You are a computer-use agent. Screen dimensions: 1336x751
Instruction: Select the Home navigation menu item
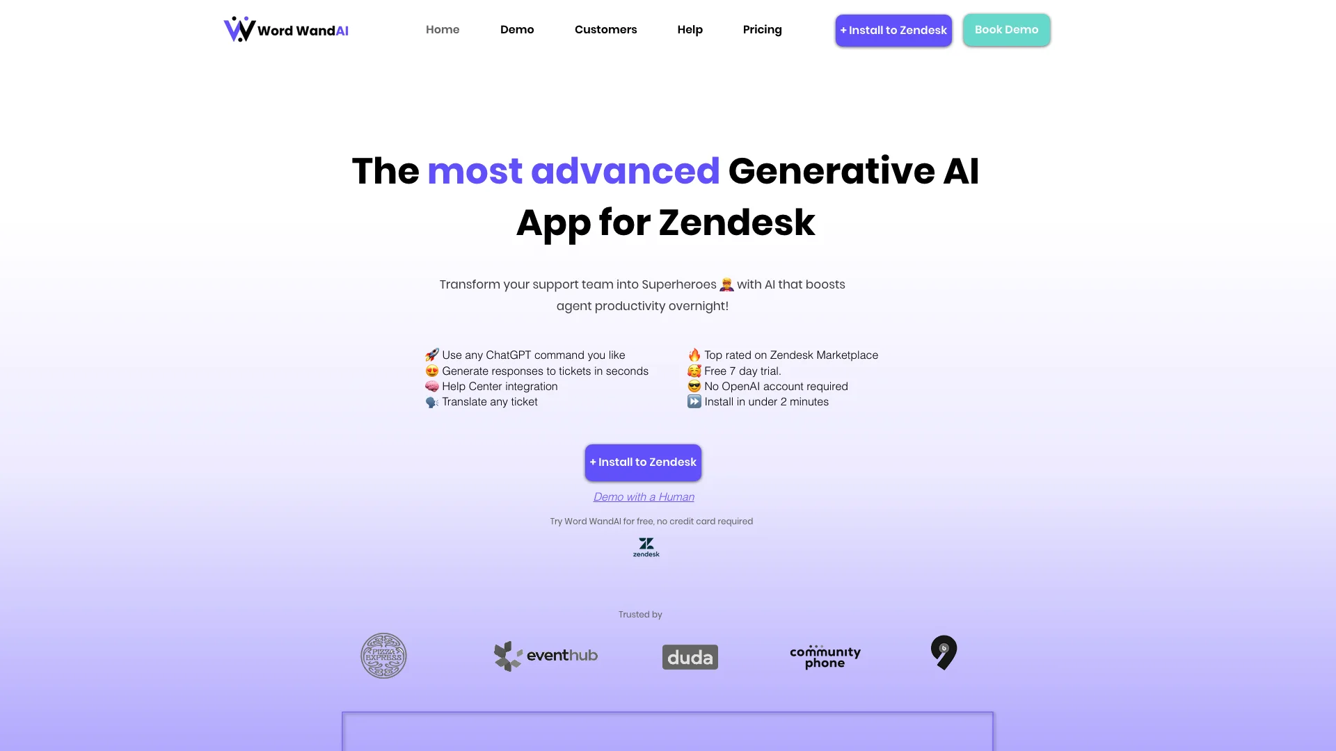point(443,29)
